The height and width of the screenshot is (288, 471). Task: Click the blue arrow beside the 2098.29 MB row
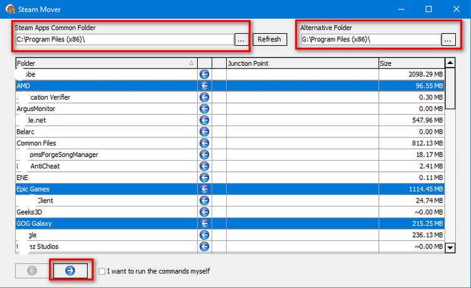coord(204,74)
